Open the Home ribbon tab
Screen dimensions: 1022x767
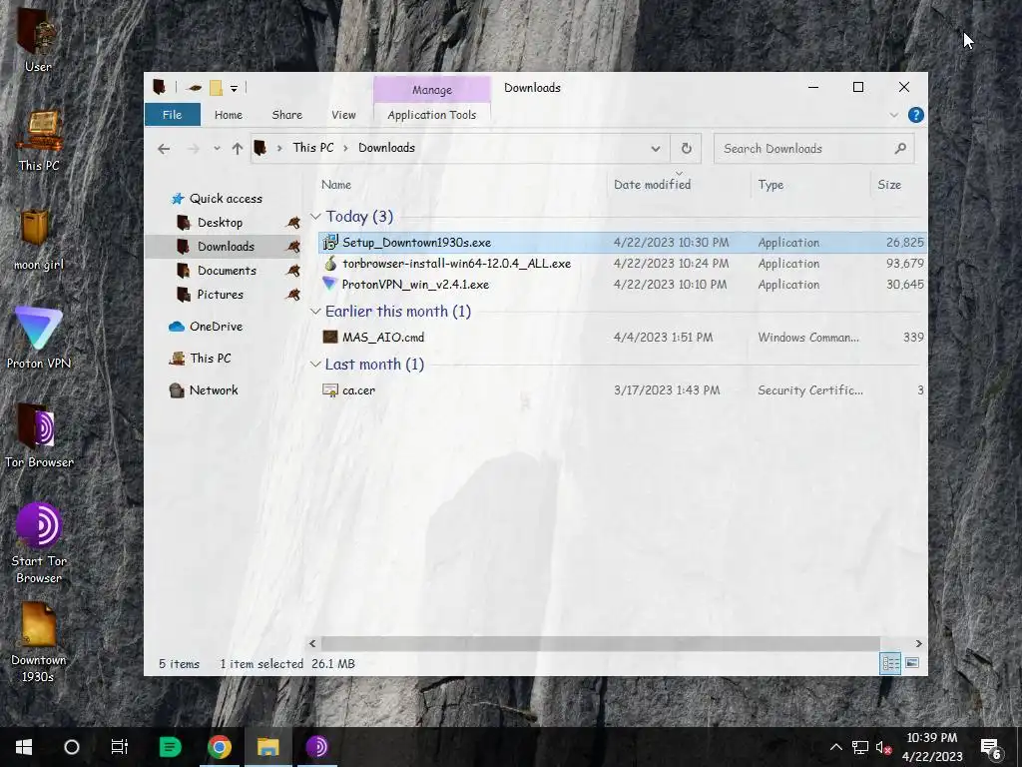(229, 115)
